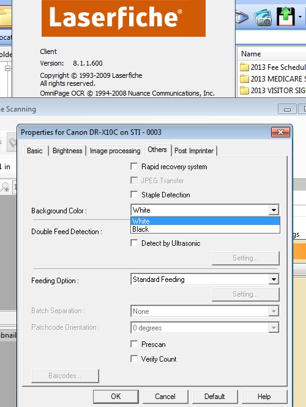The width and height of the screenshot is (306, 407).
Task: Choose Black from Background Color list
Action: [205, 229]
